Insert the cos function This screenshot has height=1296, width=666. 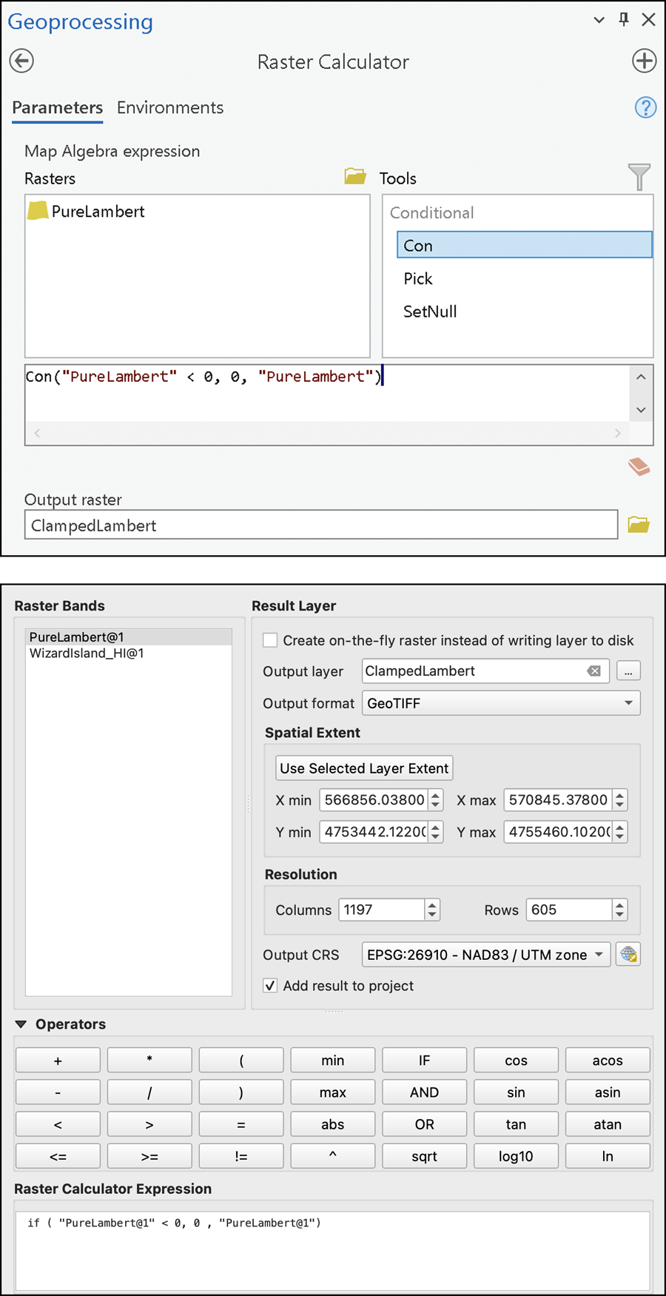click(x=516, y=1061)
